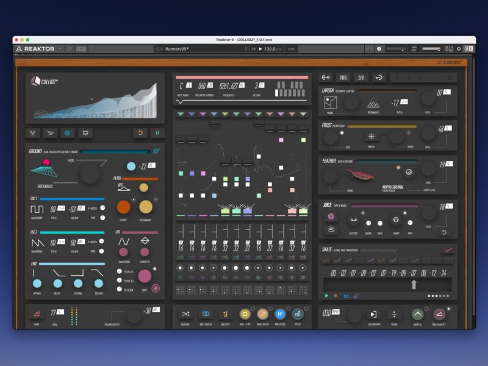Viewport: 488px width, 366px height.
Task: Click the Pump icon button
Action: point(35,314)
